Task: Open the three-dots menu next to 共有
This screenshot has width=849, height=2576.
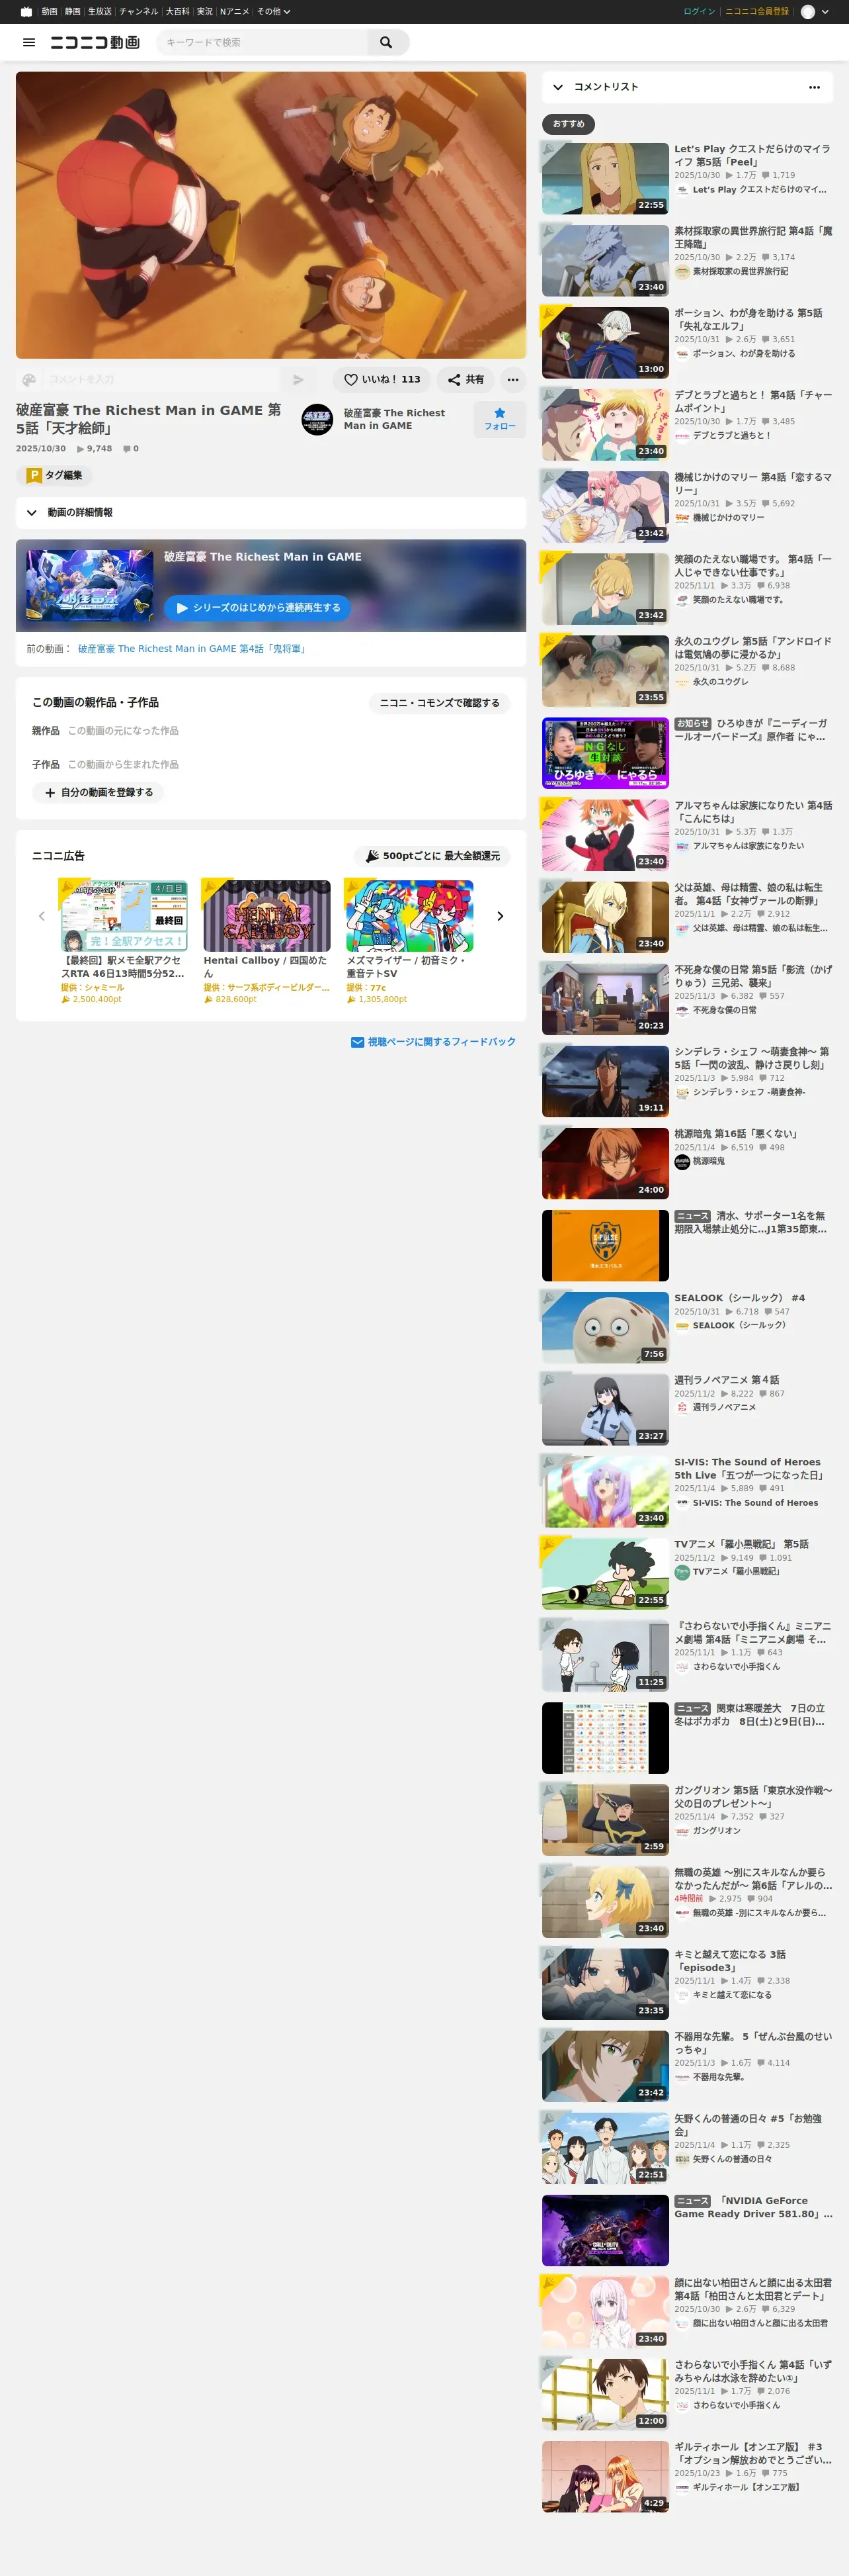Action: pos(512,380)
